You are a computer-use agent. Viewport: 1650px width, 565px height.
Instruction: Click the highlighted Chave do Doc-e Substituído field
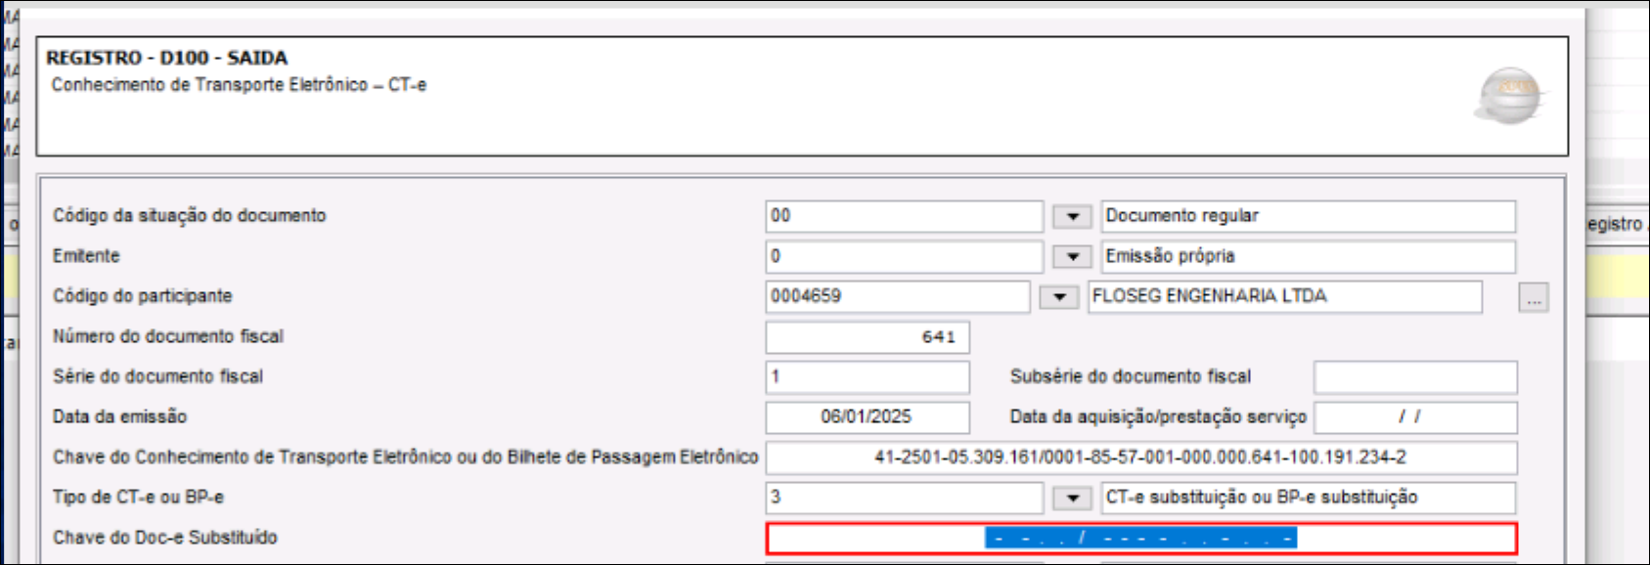(1140, 538)
